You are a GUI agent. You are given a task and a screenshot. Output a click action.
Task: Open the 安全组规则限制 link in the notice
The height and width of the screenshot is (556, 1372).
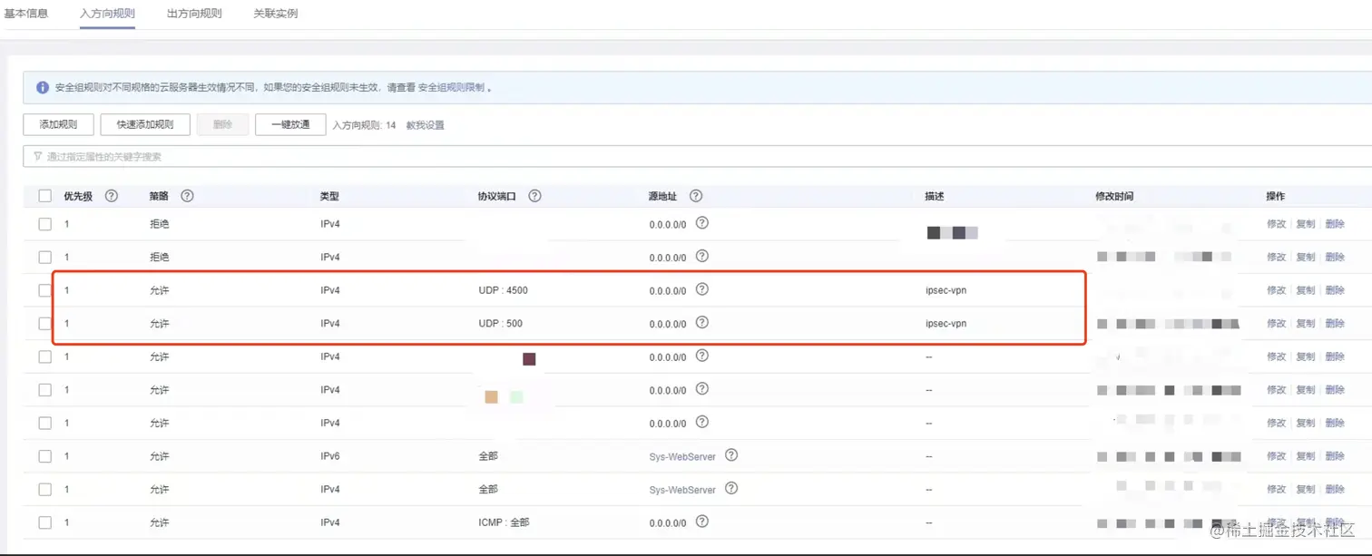[451, 88]
